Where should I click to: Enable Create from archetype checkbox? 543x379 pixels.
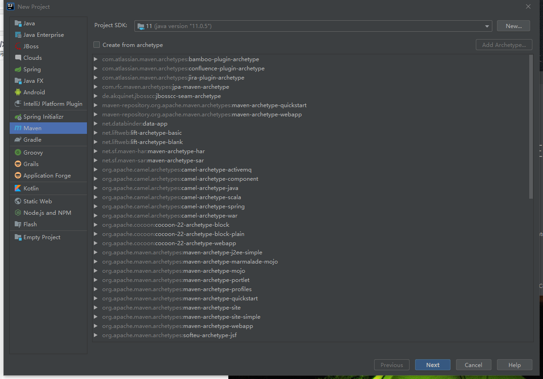pyautogui.click(x=97, y=45)
